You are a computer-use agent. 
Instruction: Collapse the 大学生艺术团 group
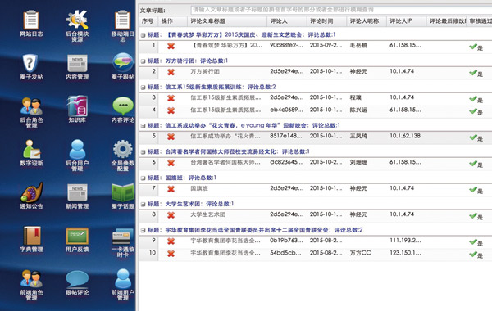143,205
